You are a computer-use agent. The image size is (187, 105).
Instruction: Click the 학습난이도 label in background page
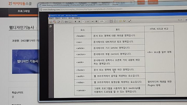pyautogui.click(x=17, y=93)
